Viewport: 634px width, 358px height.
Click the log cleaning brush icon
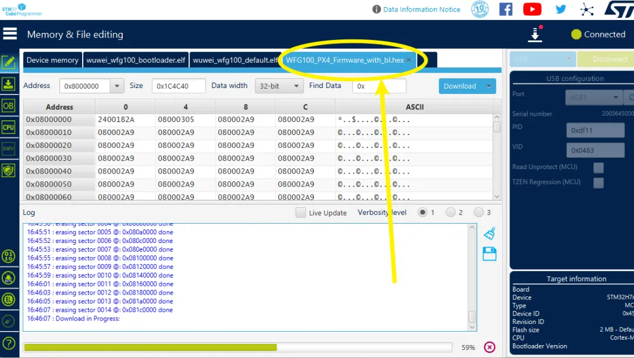pos(489,234)
